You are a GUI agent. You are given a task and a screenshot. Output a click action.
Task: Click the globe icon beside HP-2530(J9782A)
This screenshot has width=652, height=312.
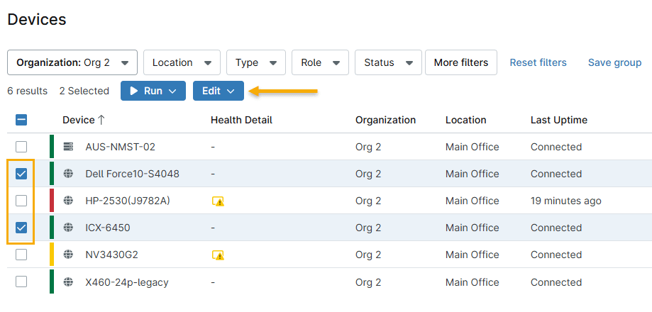68,201
